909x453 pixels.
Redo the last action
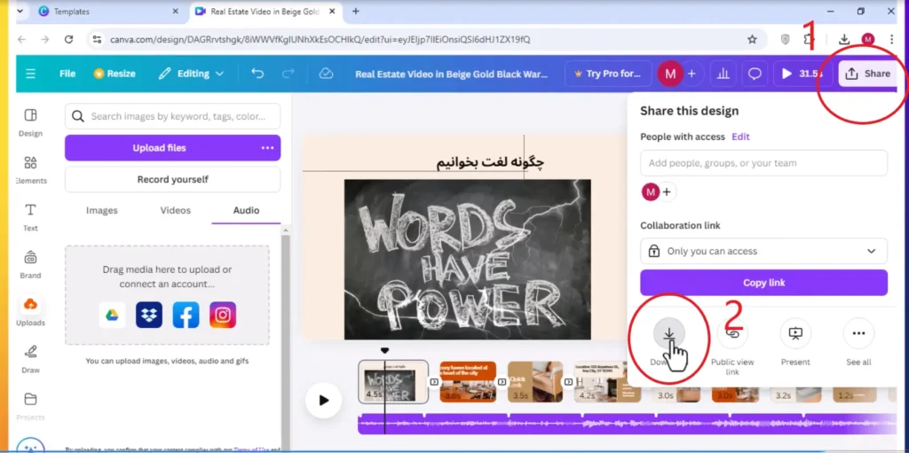[x=289, y=74]
